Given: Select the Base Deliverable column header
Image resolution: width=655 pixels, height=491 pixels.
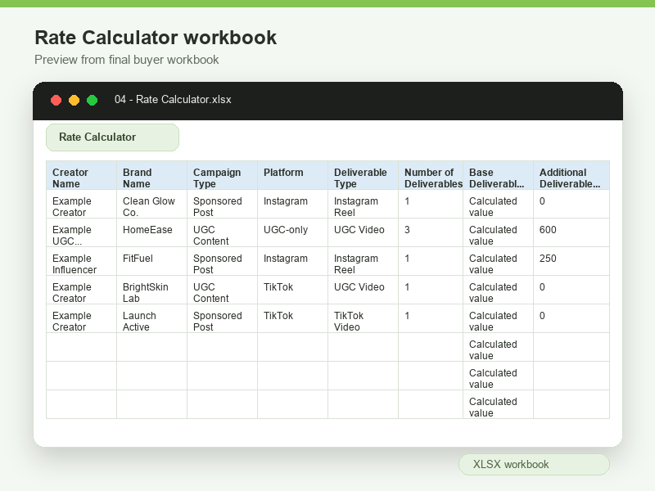Looking at the screenshot, I should click(498, 175).
